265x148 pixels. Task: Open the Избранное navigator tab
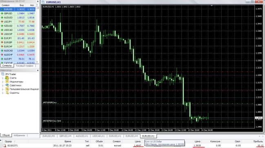pyautogui.click(x=19, y=135)
